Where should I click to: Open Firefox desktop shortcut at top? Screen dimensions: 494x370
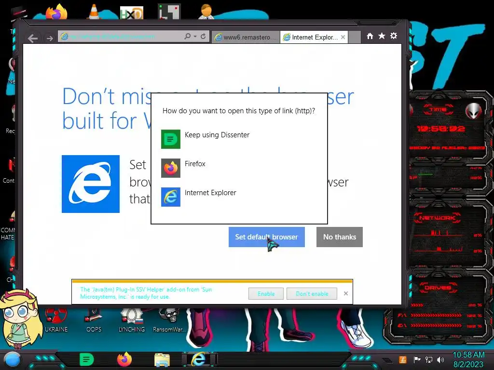57,12
